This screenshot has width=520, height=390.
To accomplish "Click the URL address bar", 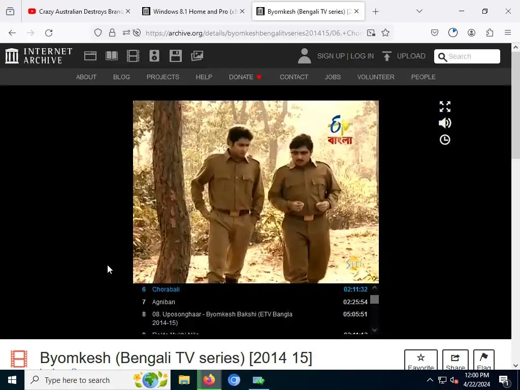I will point(254,33).
